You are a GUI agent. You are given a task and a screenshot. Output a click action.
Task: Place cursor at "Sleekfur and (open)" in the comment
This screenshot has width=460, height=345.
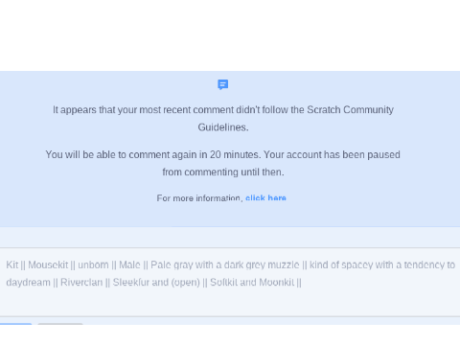tap(156, 283)
